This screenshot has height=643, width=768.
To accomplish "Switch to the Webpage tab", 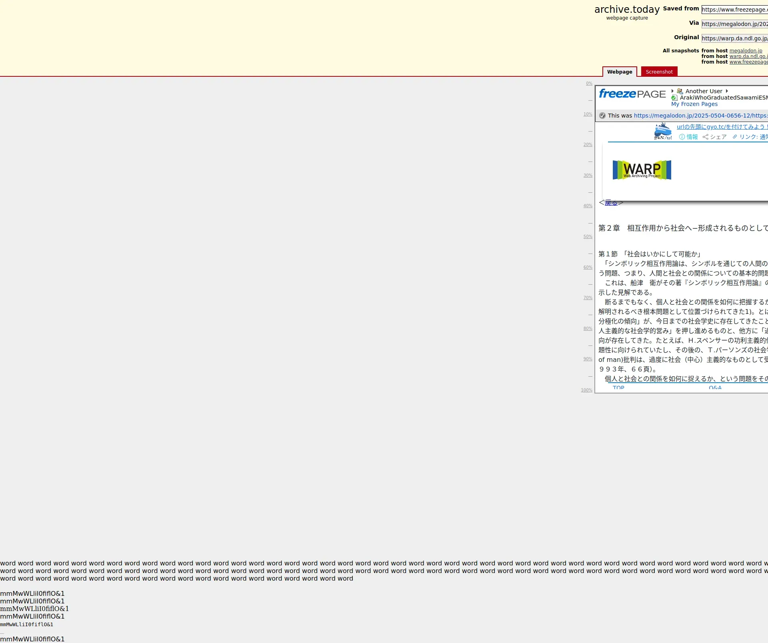I will coord(619,72).
